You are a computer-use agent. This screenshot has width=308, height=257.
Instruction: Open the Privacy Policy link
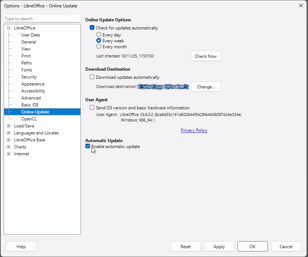194,130
